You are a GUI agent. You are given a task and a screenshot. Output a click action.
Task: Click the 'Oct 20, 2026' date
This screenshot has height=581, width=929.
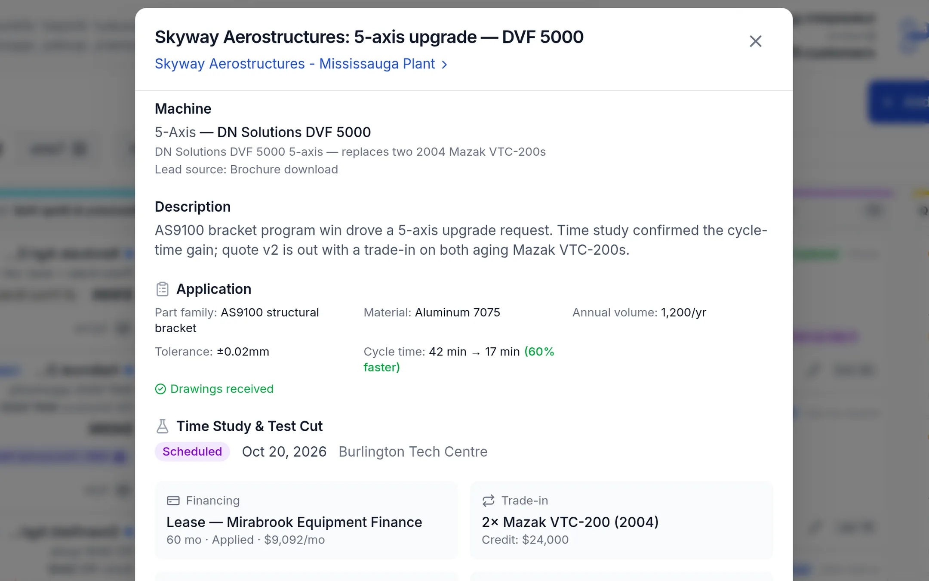click(x=284, y=452)
